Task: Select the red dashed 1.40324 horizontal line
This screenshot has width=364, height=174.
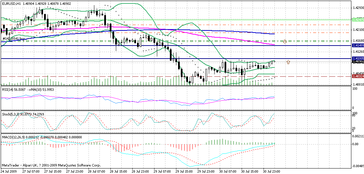Action: 176,76
